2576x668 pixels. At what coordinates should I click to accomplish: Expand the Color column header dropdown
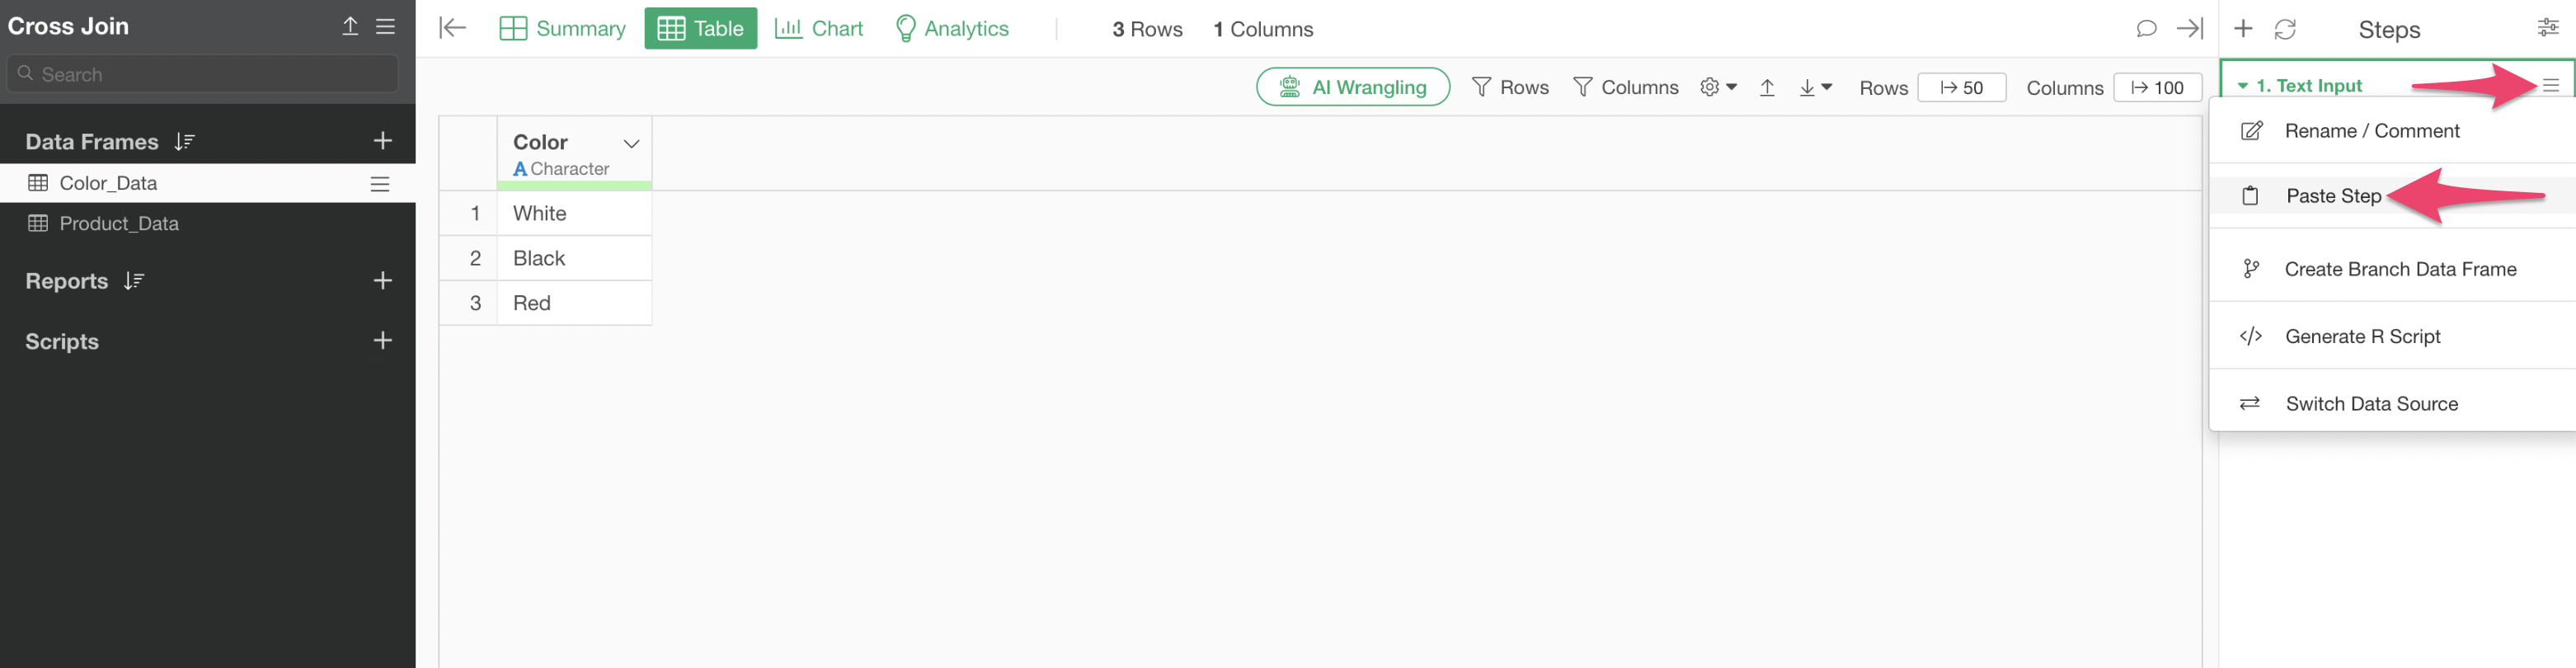(631, 143)
